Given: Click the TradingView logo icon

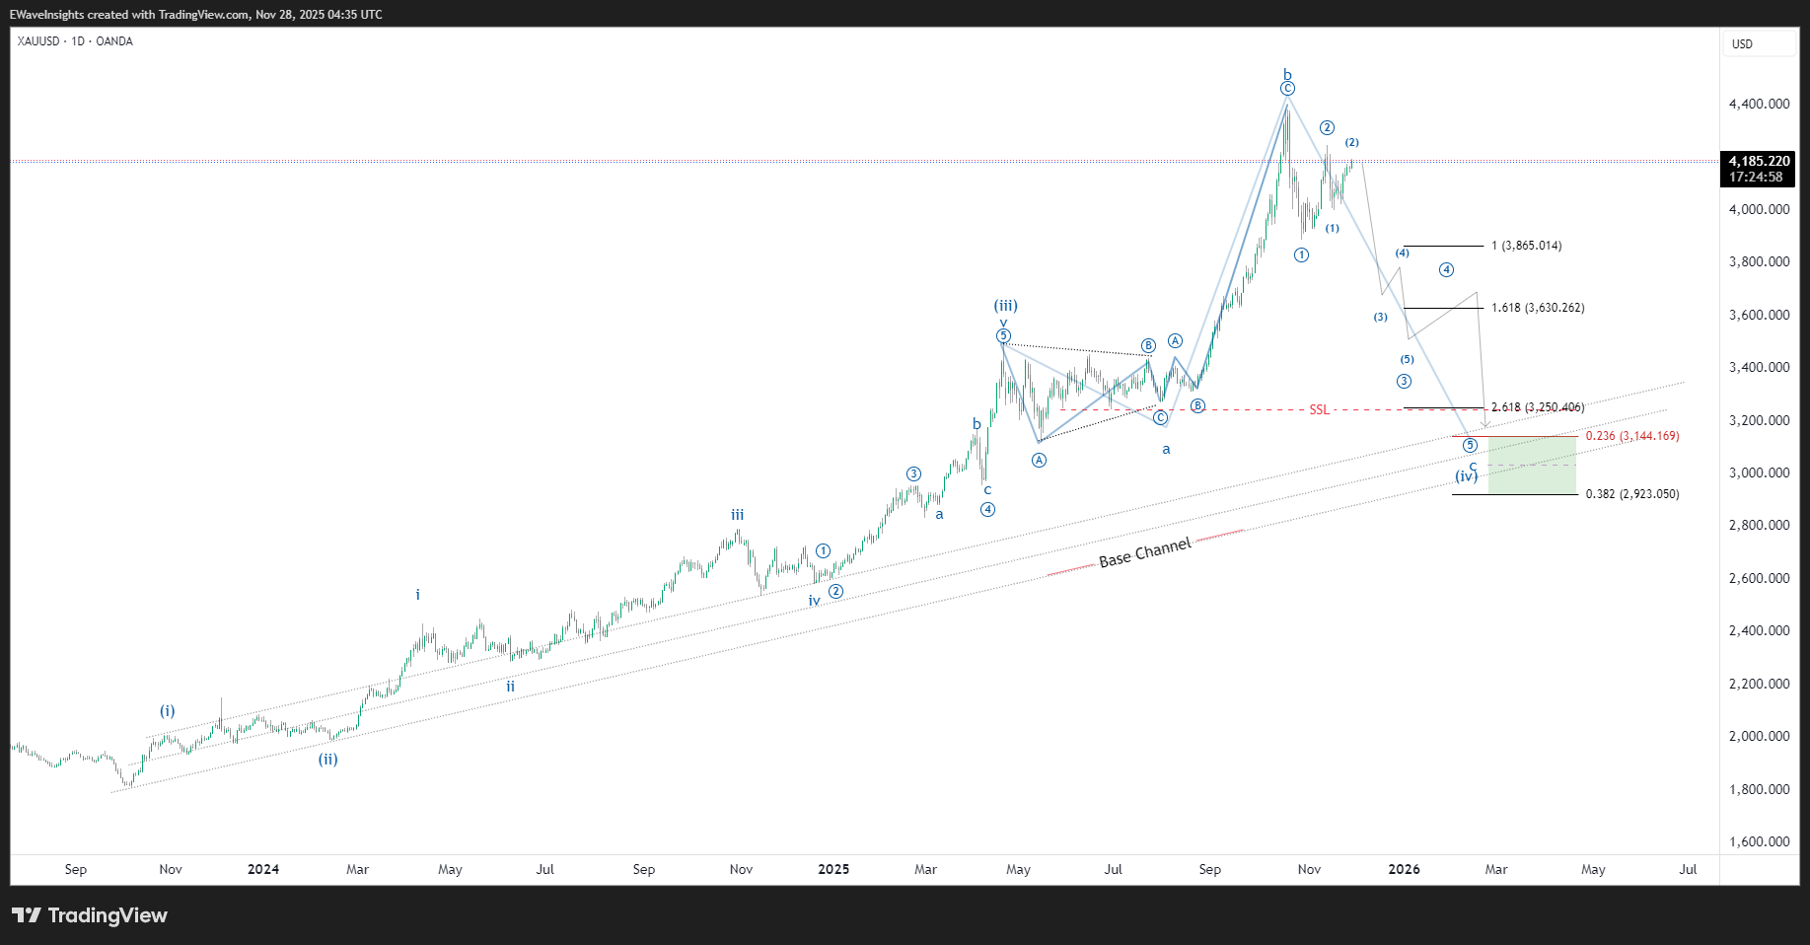Looking at the screenshot, I should click(27, 915).
